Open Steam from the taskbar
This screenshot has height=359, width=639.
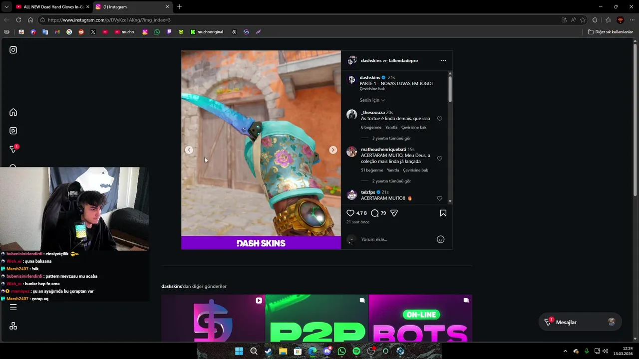point(268,351)
